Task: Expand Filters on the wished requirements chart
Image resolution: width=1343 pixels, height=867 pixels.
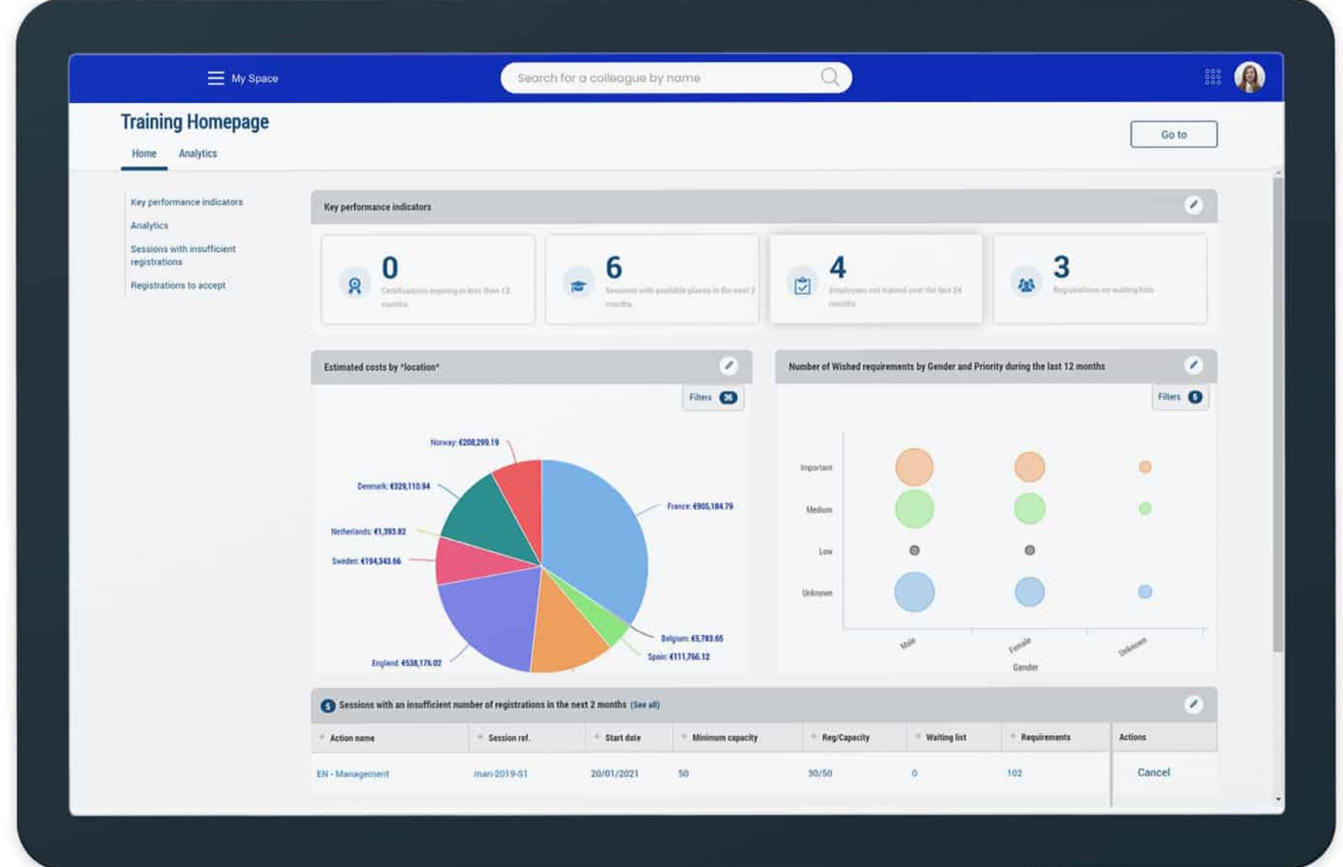Action: (x=1179, y=397)
